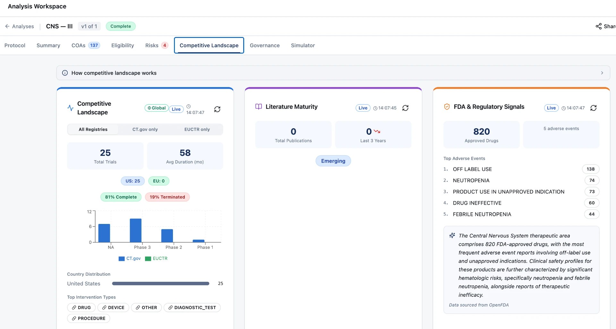The width and height of the screenshot is (616, 329).
Task: Open the Summary tab
Action: tap(48, 46)
